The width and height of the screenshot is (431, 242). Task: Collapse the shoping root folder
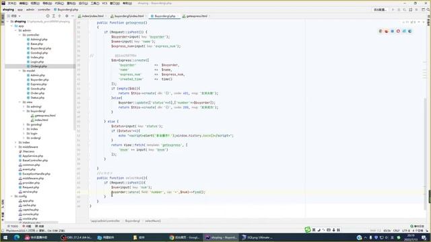[x=7, y=22]
